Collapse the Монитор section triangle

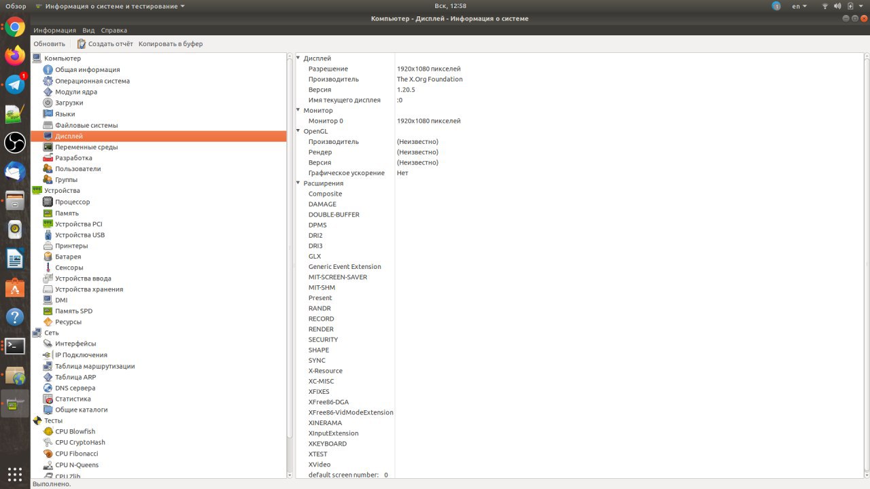pos(298,110)
